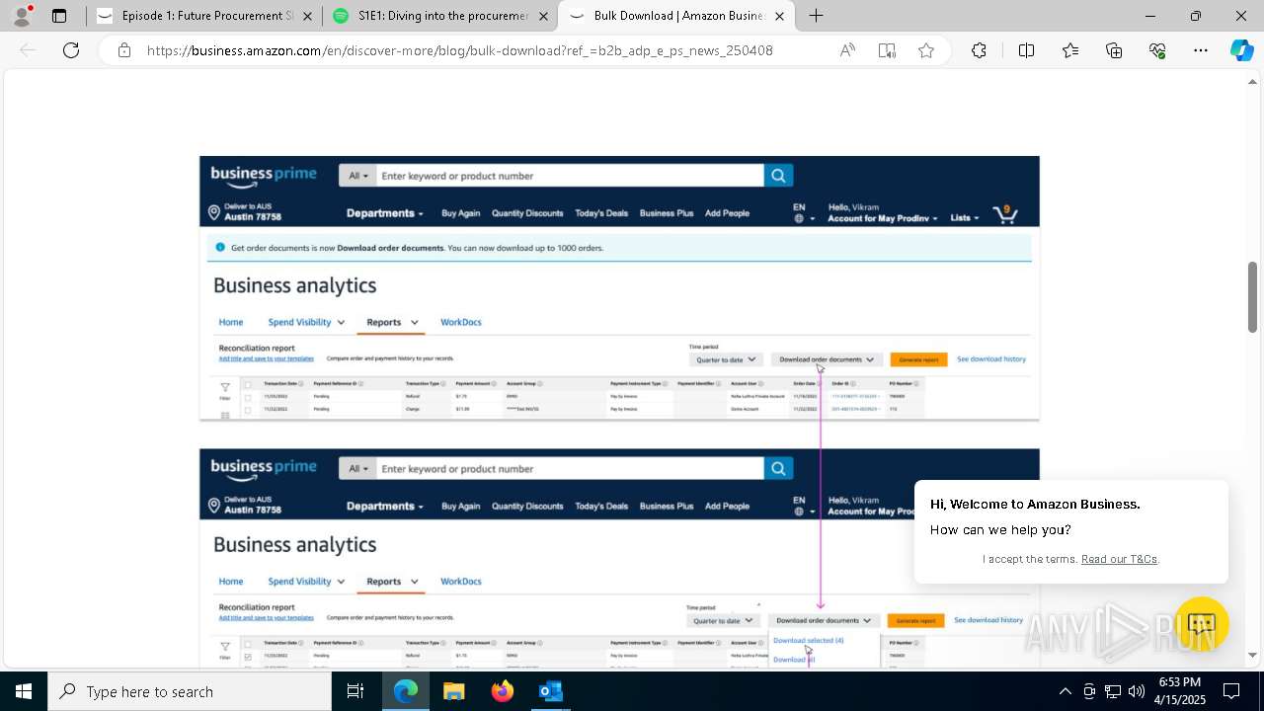Follow the Read our T&Cs link
This screenshot has width=1264, height=711.
click(1119, 559)
